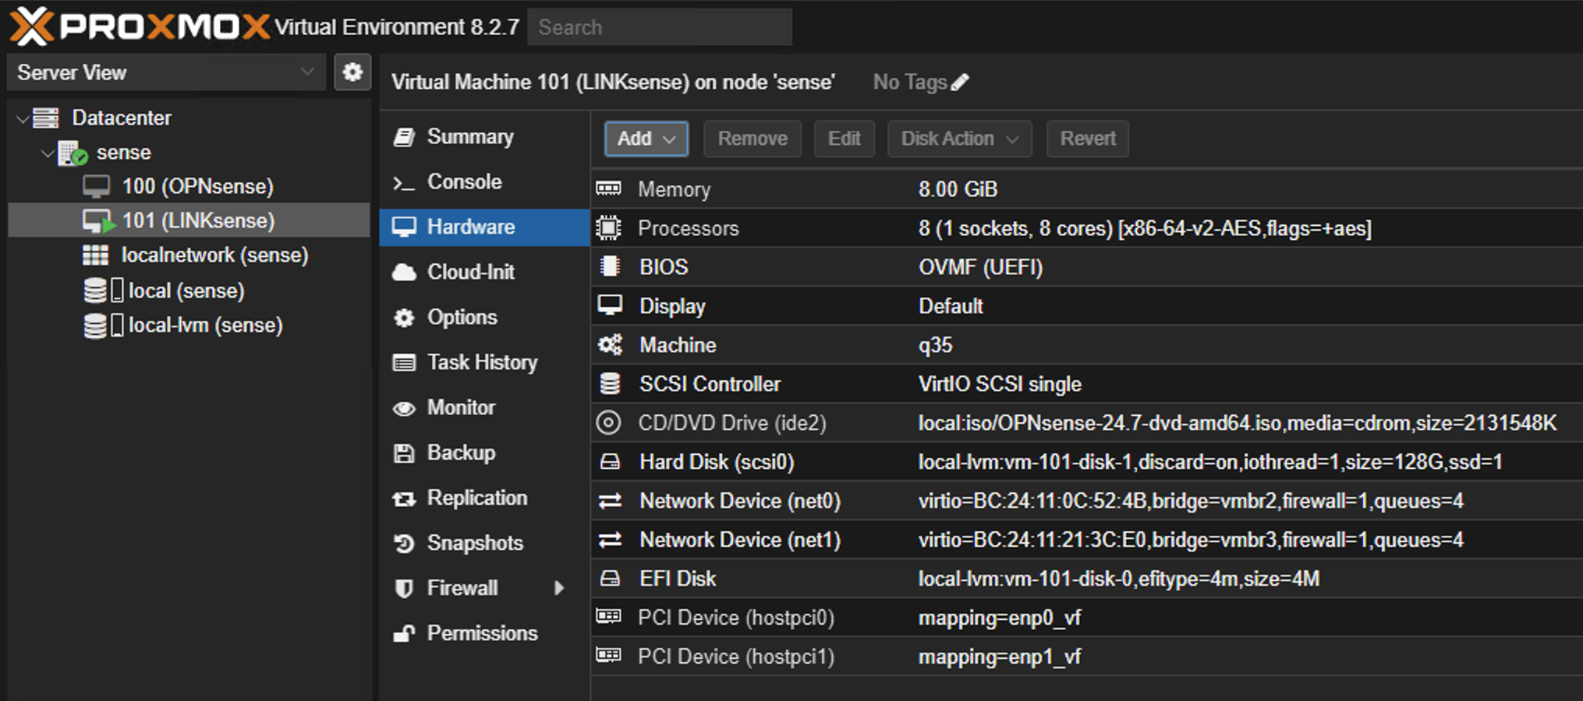Select the Memory 8.00 GiB value
Screen dimensions: 1583x701
(958, 189)
